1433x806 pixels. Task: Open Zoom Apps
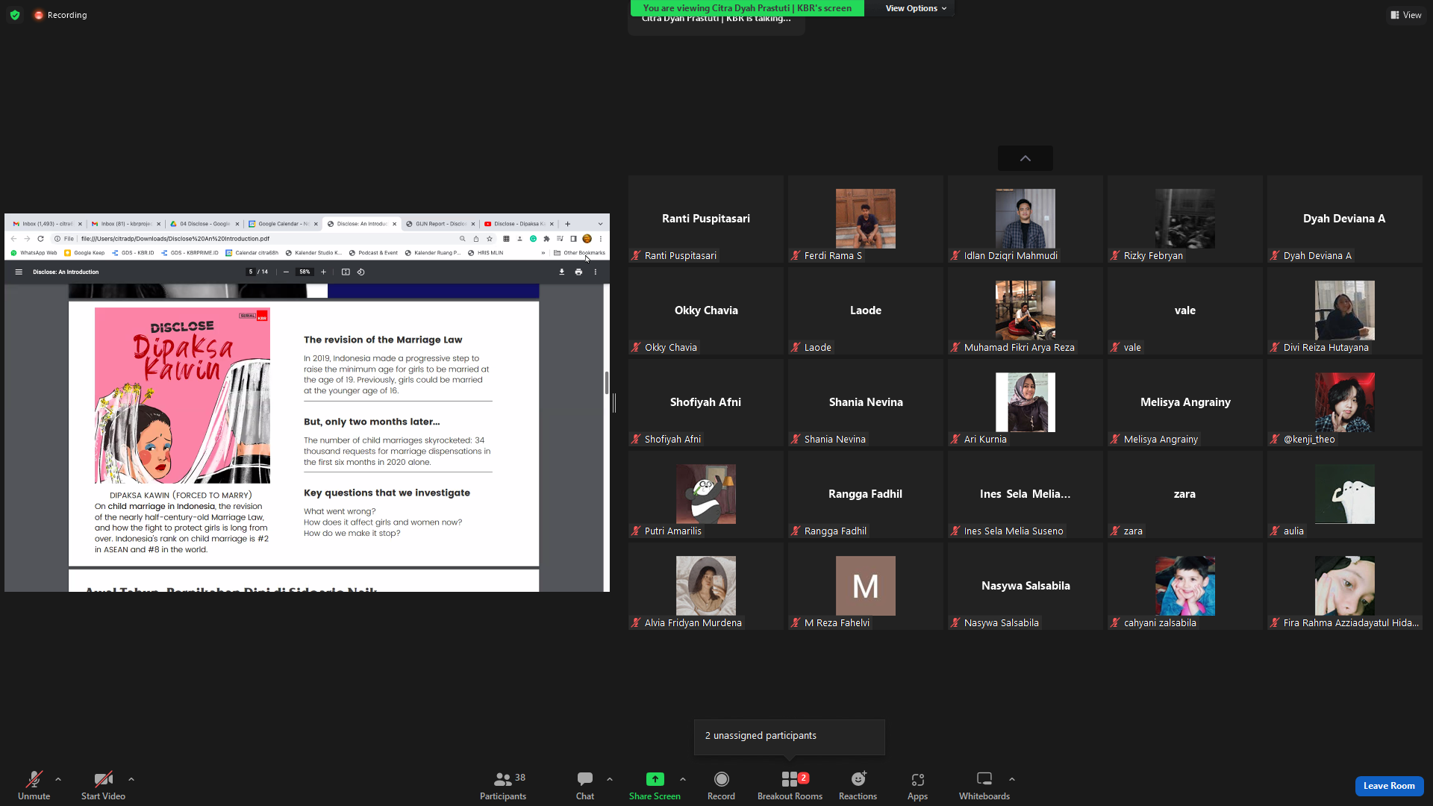(917, 786)
